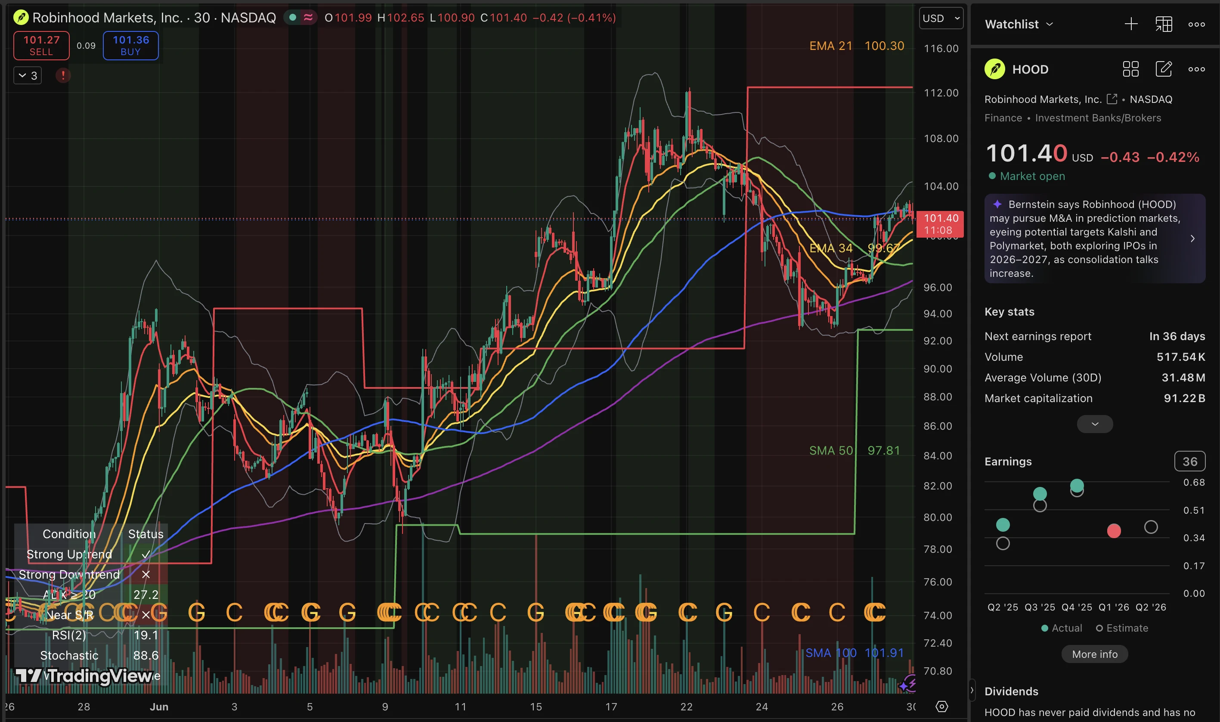This screenshot has width=1220, height=722.
Task: Click the edit note icon beside HOOD
Action: coord(1164,69)
